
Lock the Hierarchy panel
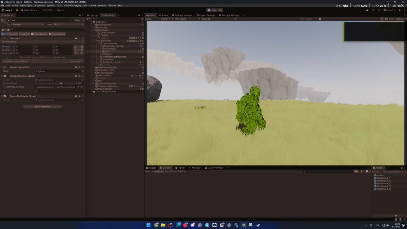[139, 15]
